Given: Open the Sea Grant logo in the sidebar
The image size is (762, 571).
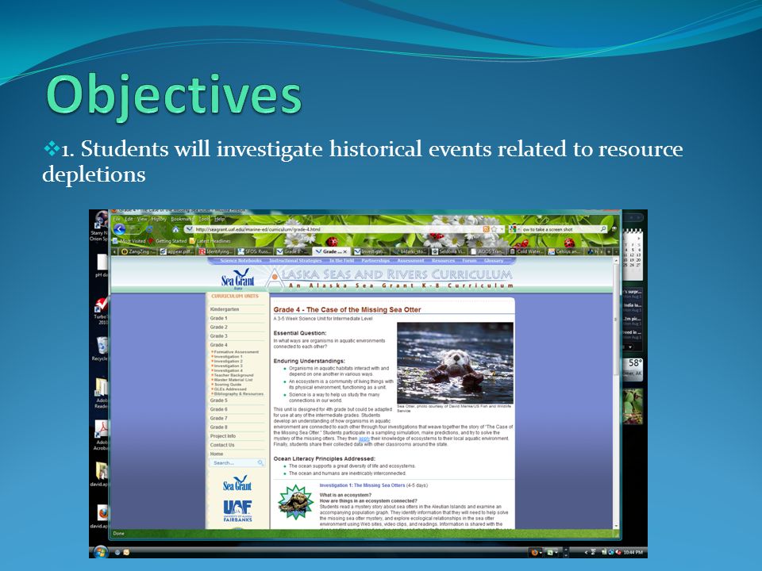Looking at the screenshot, I should pos(237,483).
